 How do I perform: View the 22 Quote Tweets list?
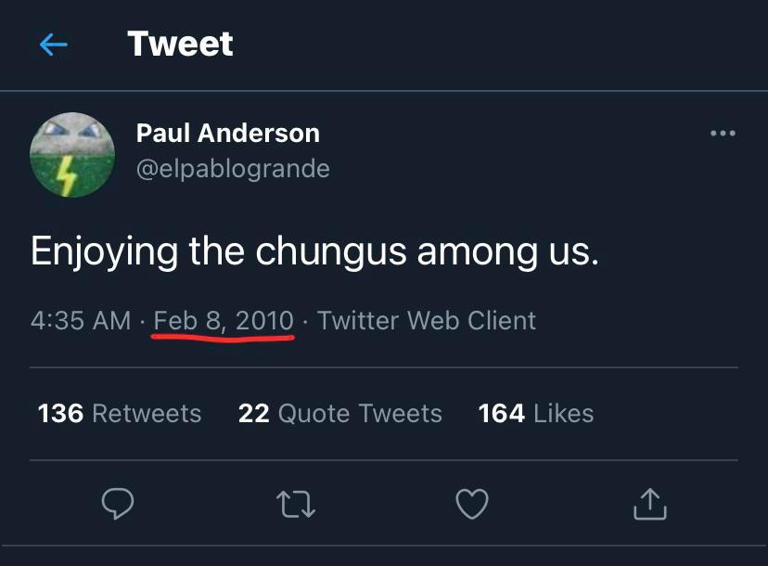339,413
